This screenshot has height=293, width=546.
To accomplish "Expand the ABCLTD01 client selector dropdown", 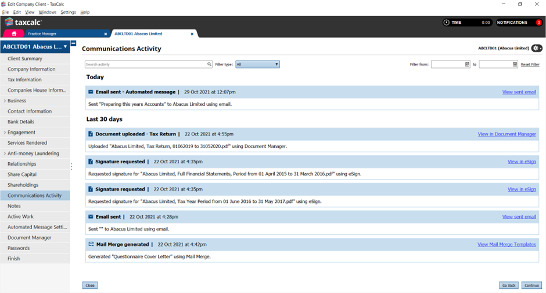I will pyautogui.click(x=66, y=47).
